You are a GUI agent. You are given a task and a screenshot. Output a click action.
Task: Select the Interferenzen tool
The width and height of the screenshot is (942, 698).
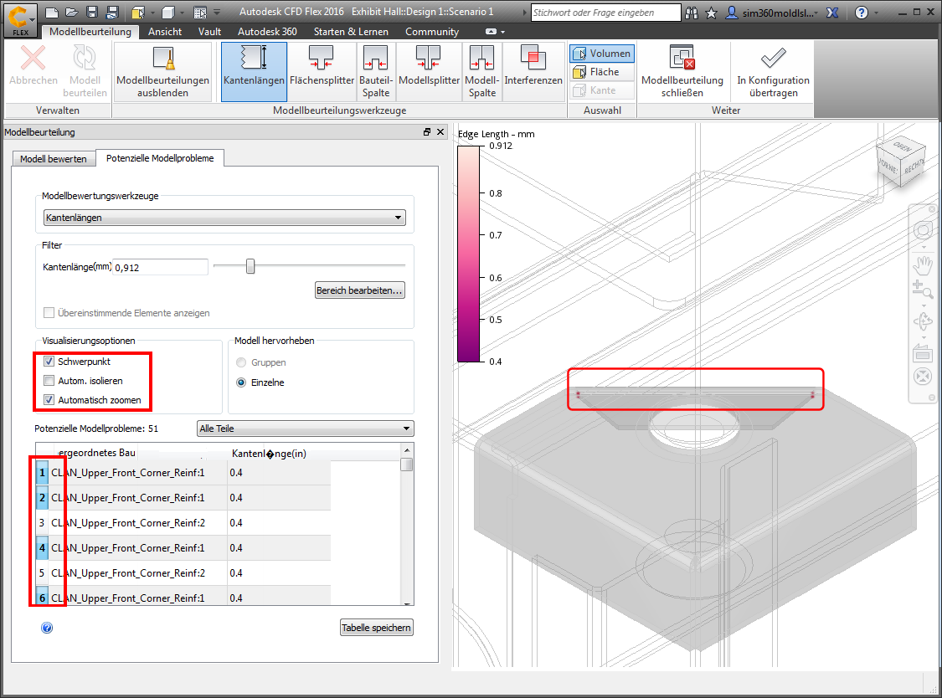point(533,71)
